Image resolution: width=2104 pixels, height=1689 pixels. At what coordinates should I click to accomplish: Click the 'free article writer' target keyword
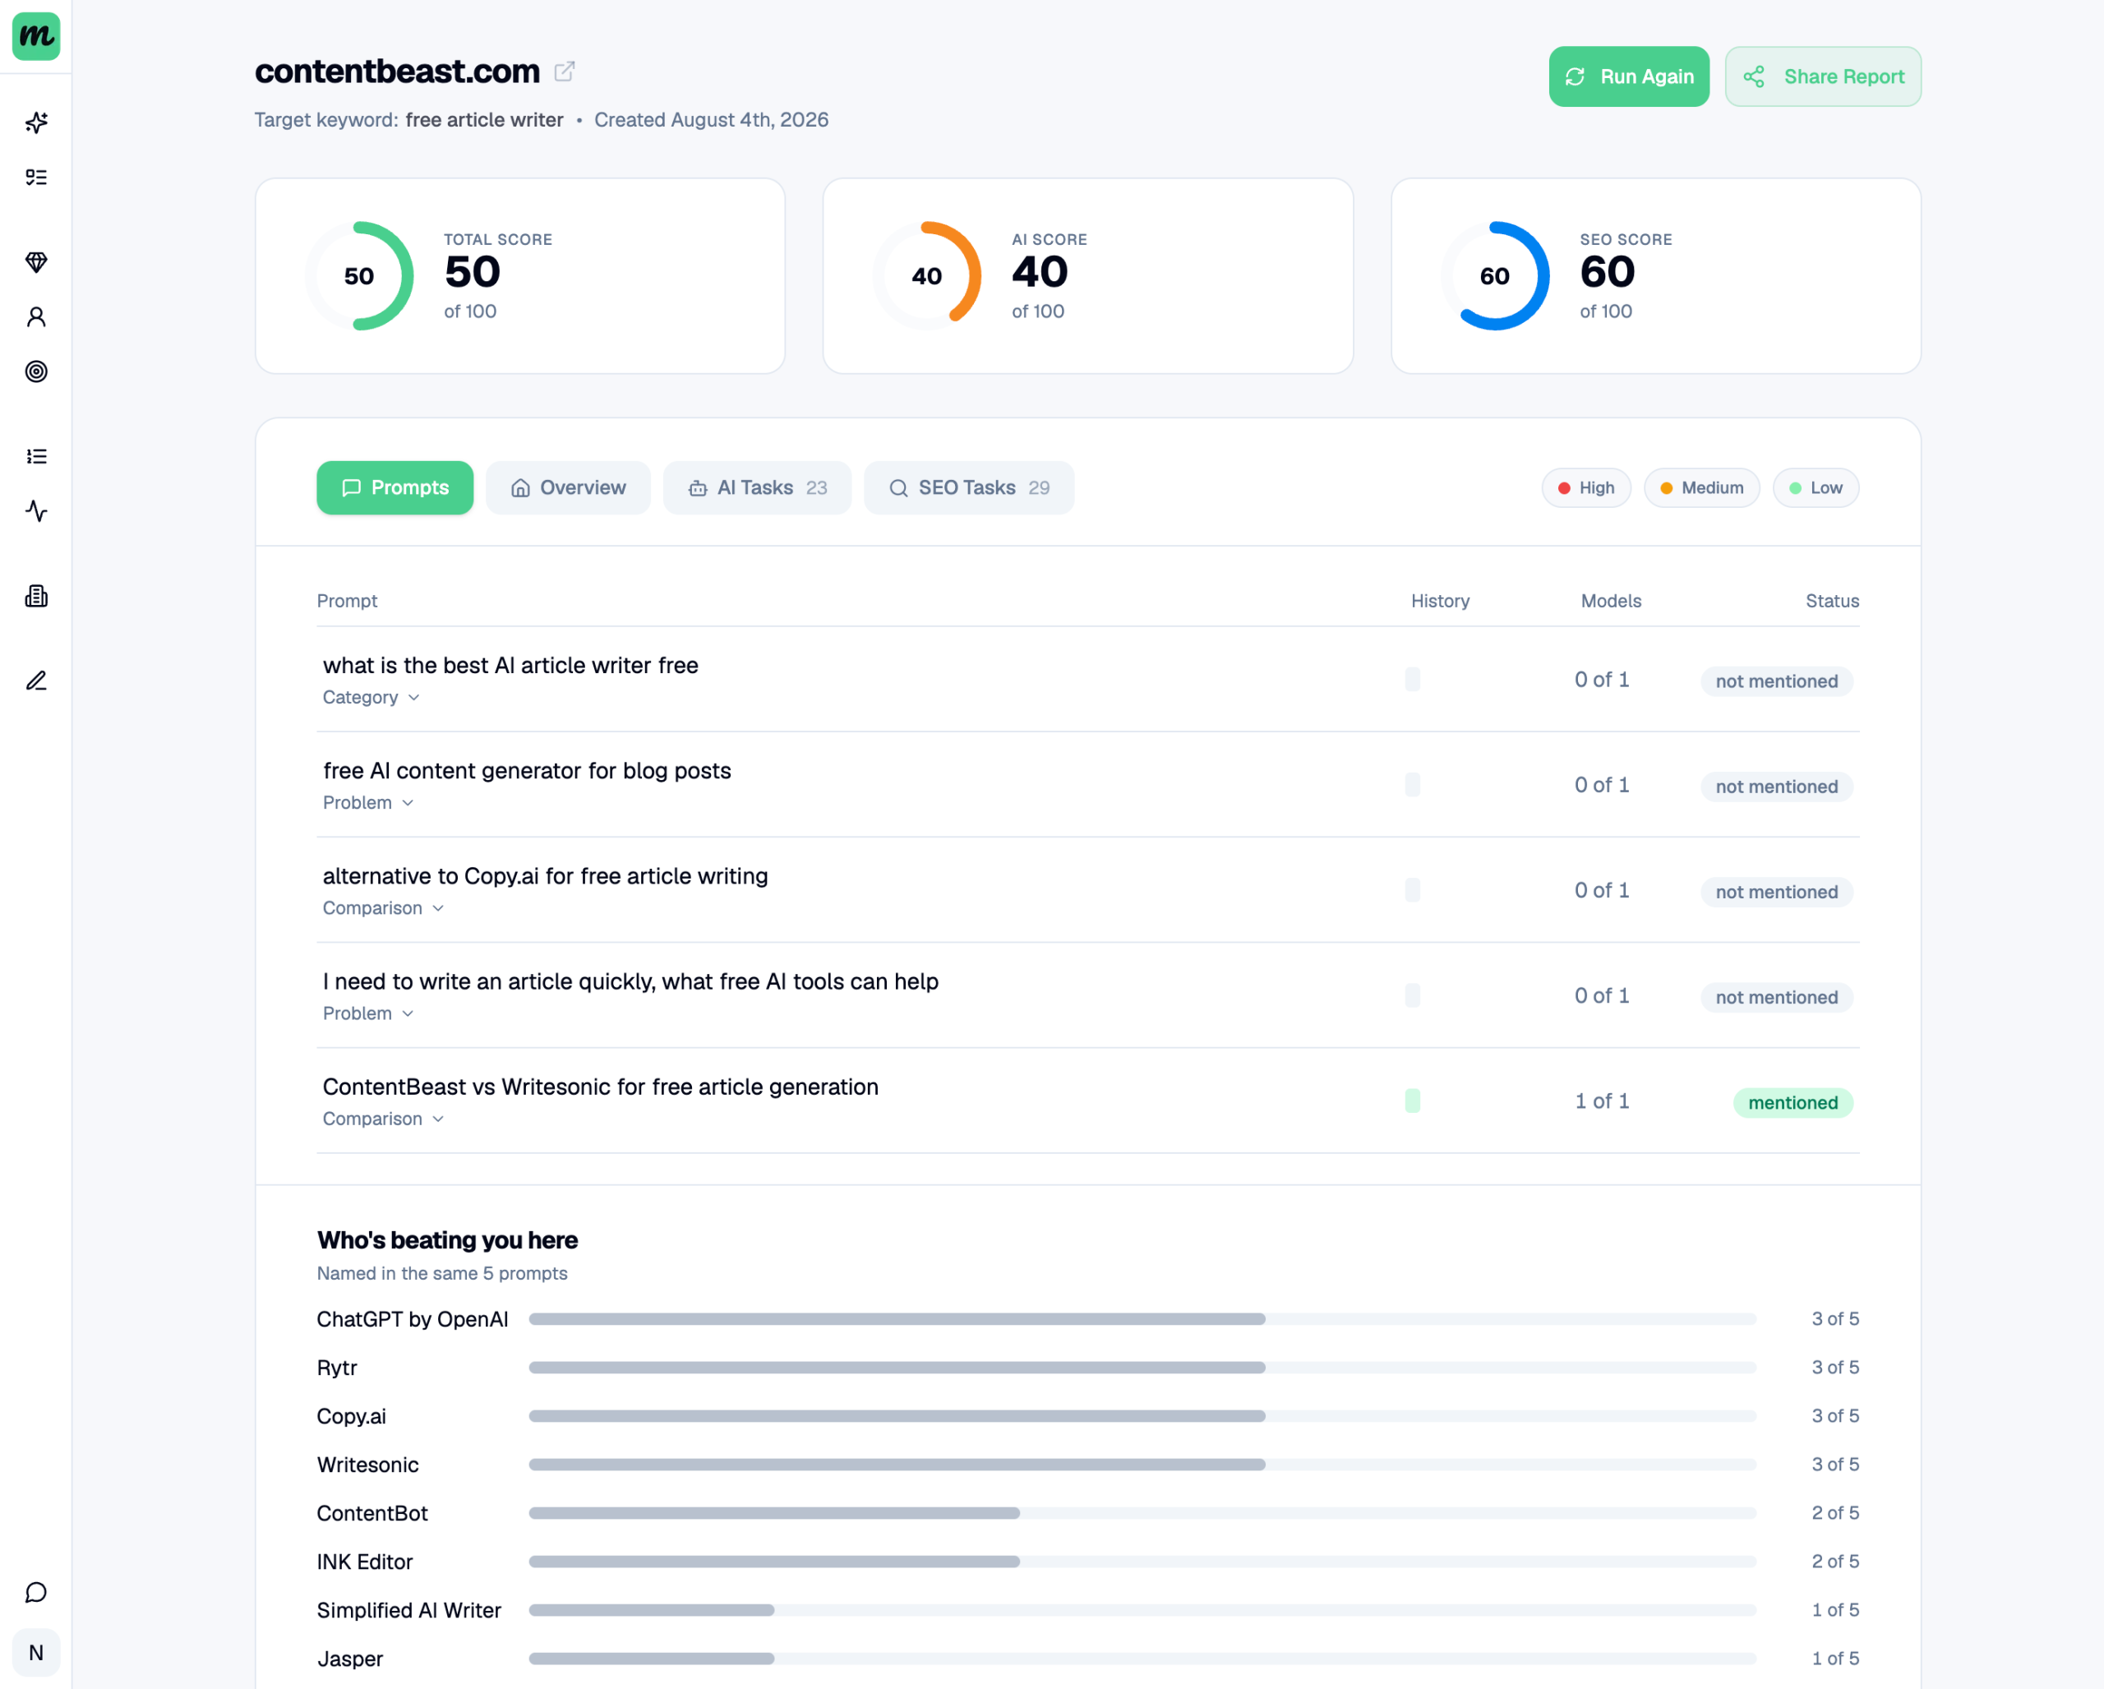pyautogui.click(x=484, y=120)
